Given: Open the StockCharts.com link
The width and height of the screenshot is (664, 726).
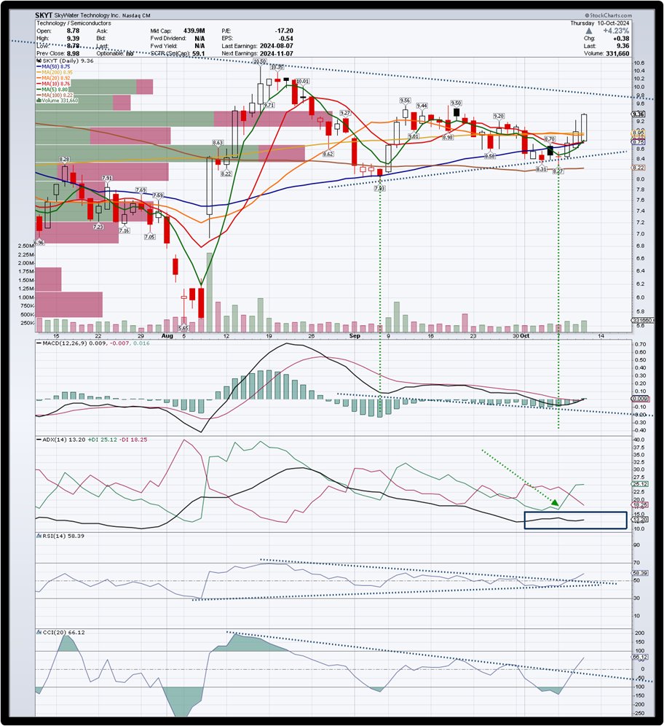Looking at the screenshot, I should [610, 15].
